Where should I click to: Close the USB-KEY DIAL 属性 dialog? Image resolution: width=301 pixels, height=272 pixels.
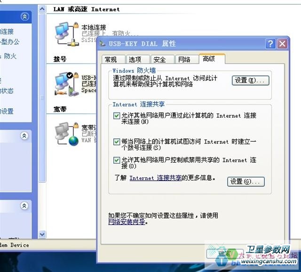tap(282, 44)
